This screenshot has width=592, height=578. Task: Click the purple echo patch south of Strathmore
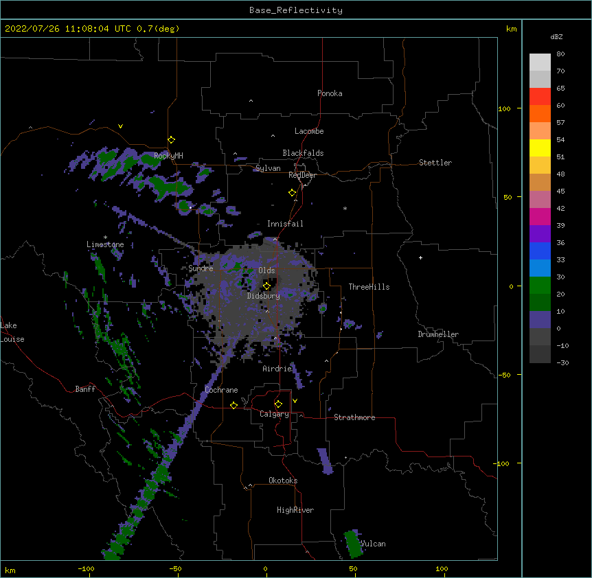click(325, 461)
